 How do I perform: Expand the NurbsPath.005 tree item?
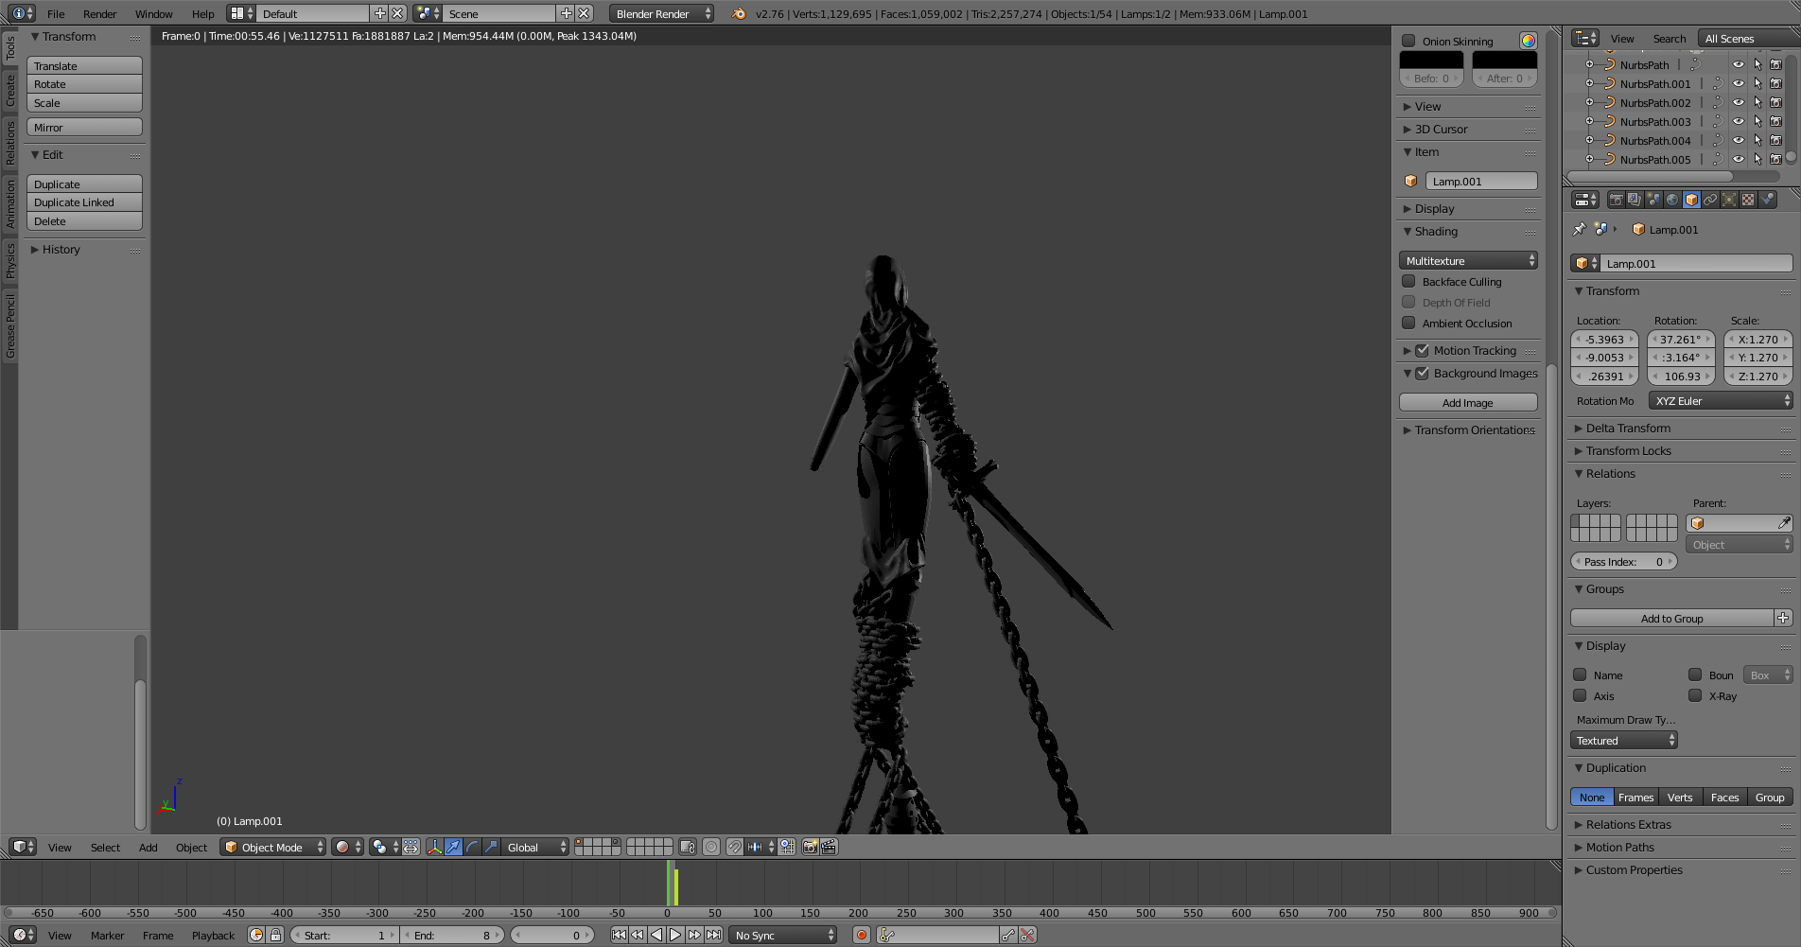click(x=1589, y=159)
